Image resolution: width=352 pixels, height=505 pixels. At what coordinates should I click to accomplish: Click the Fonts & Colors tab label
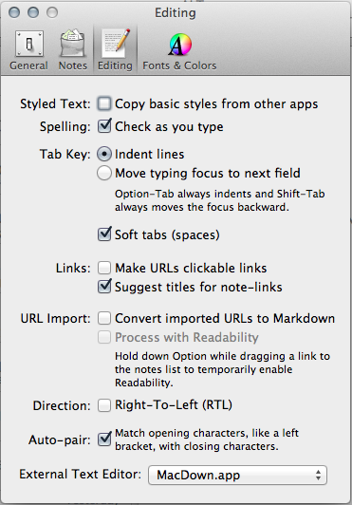click(179, 65)
